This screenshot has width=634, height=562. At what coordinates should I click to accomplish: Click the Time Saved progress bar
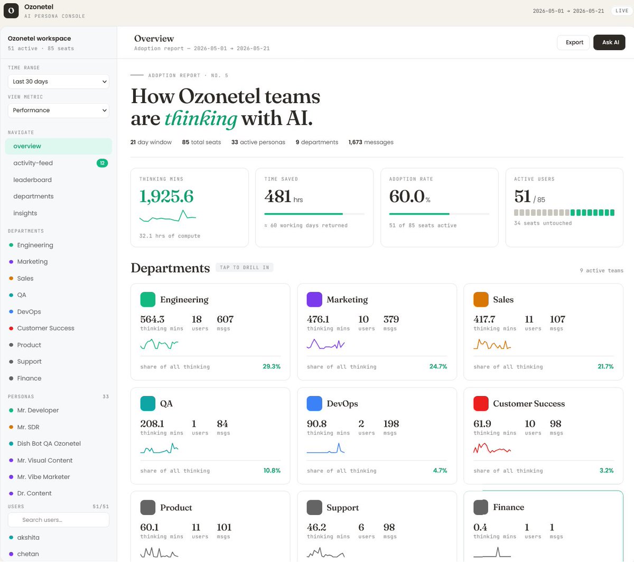[x=314, y=214]
